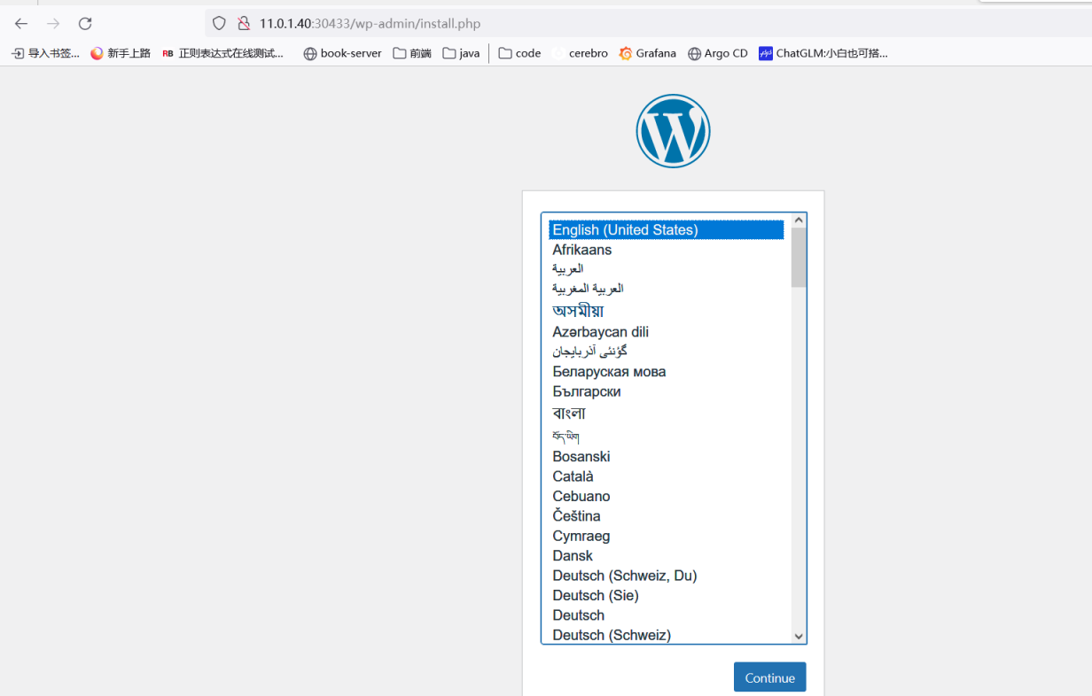Select Čeština language
Screen dimensions: 1092x696
pos(667,516)
